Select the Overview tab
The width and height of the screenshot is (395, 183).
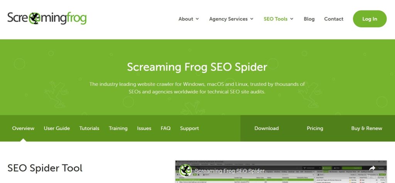23,128
